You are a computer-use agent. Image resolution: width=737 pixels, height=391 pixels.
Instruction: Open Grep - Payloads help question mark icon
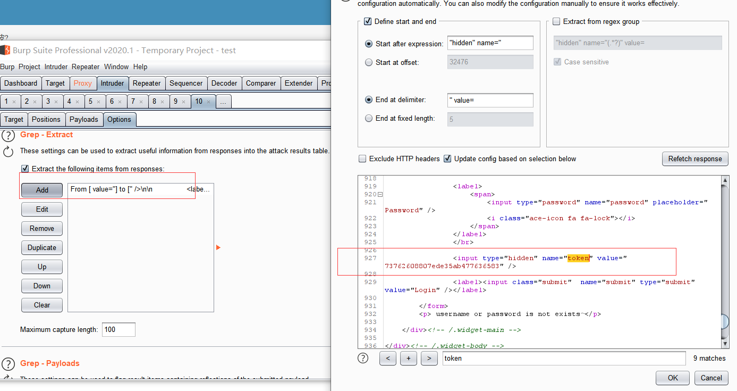click(x=8, y=364)
